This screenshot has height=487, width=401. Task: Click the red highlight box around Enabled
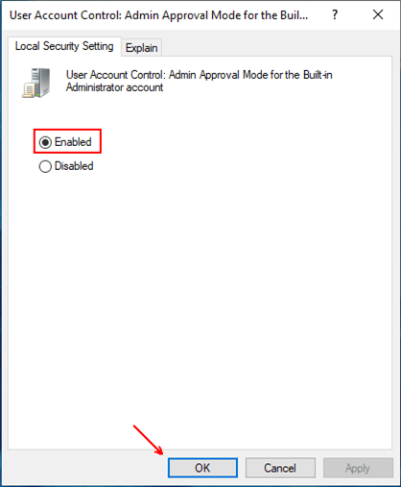point(67,141)
